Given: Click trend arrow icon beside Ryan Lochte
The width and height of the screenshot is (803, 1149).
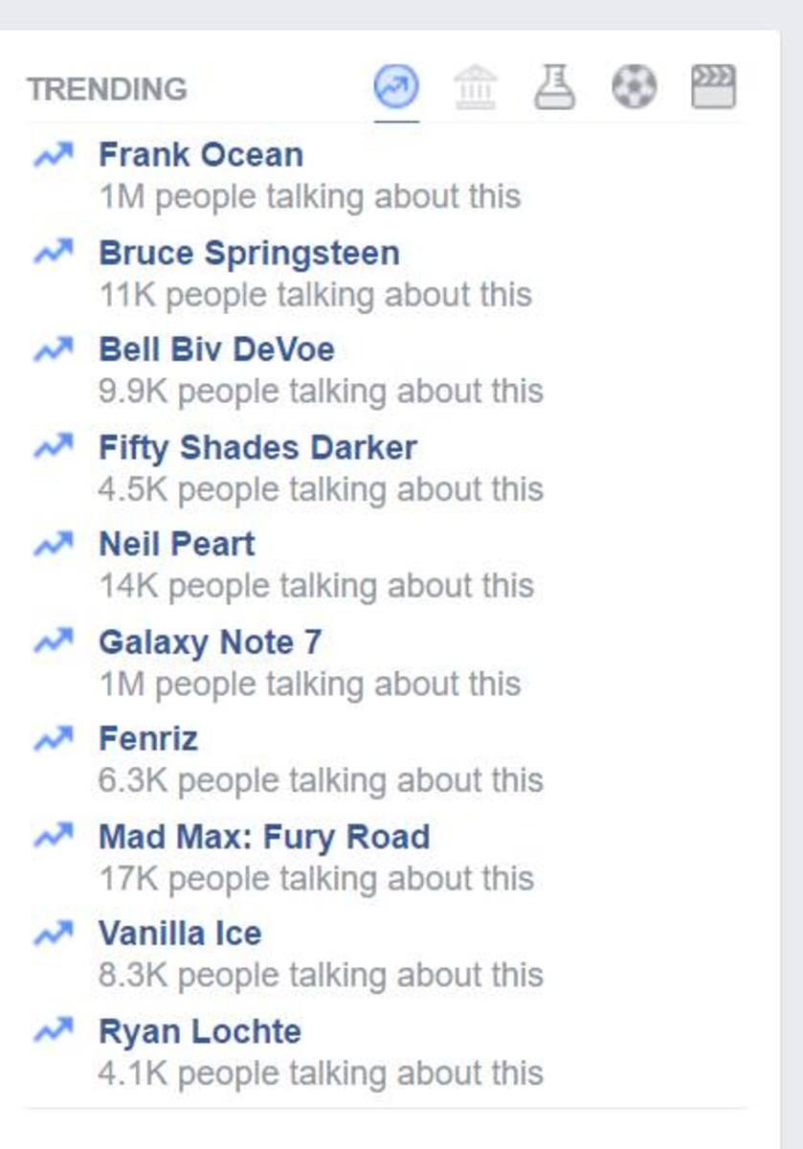Looking at the screenshot, I should (54, 1031).
